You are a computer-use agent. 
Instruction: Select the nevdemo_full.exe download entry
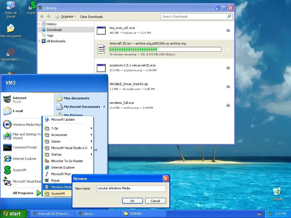(x=164, y=105)
